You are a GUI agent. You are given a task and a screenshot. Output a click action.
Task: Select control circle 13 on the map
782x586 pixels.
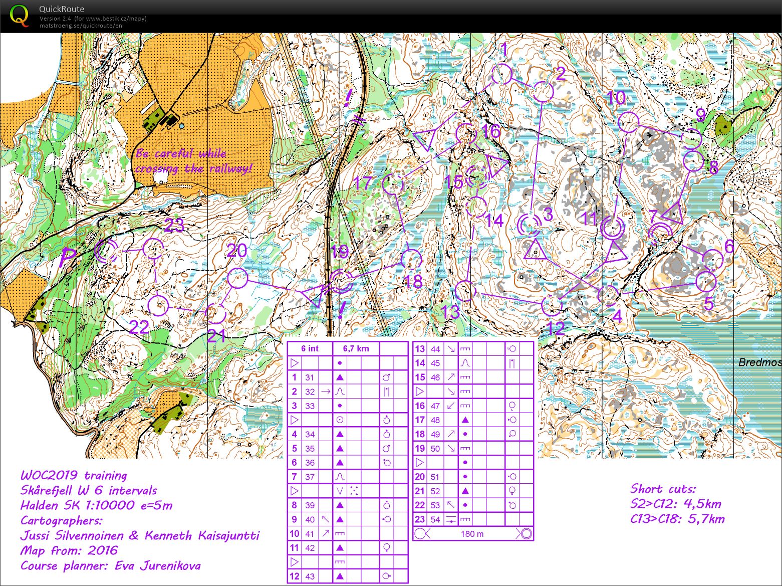coord(465,291)
